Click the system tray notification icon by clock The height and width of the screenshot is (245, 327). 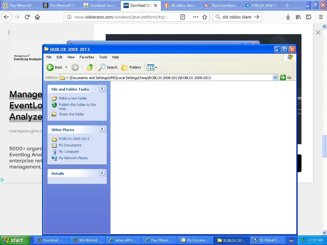coord(303,240)
